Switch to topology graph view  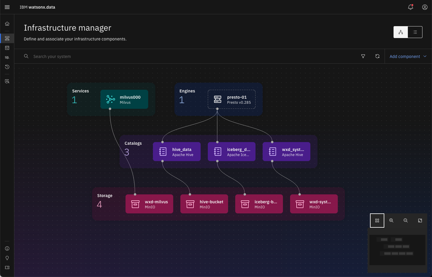[401, 32]
